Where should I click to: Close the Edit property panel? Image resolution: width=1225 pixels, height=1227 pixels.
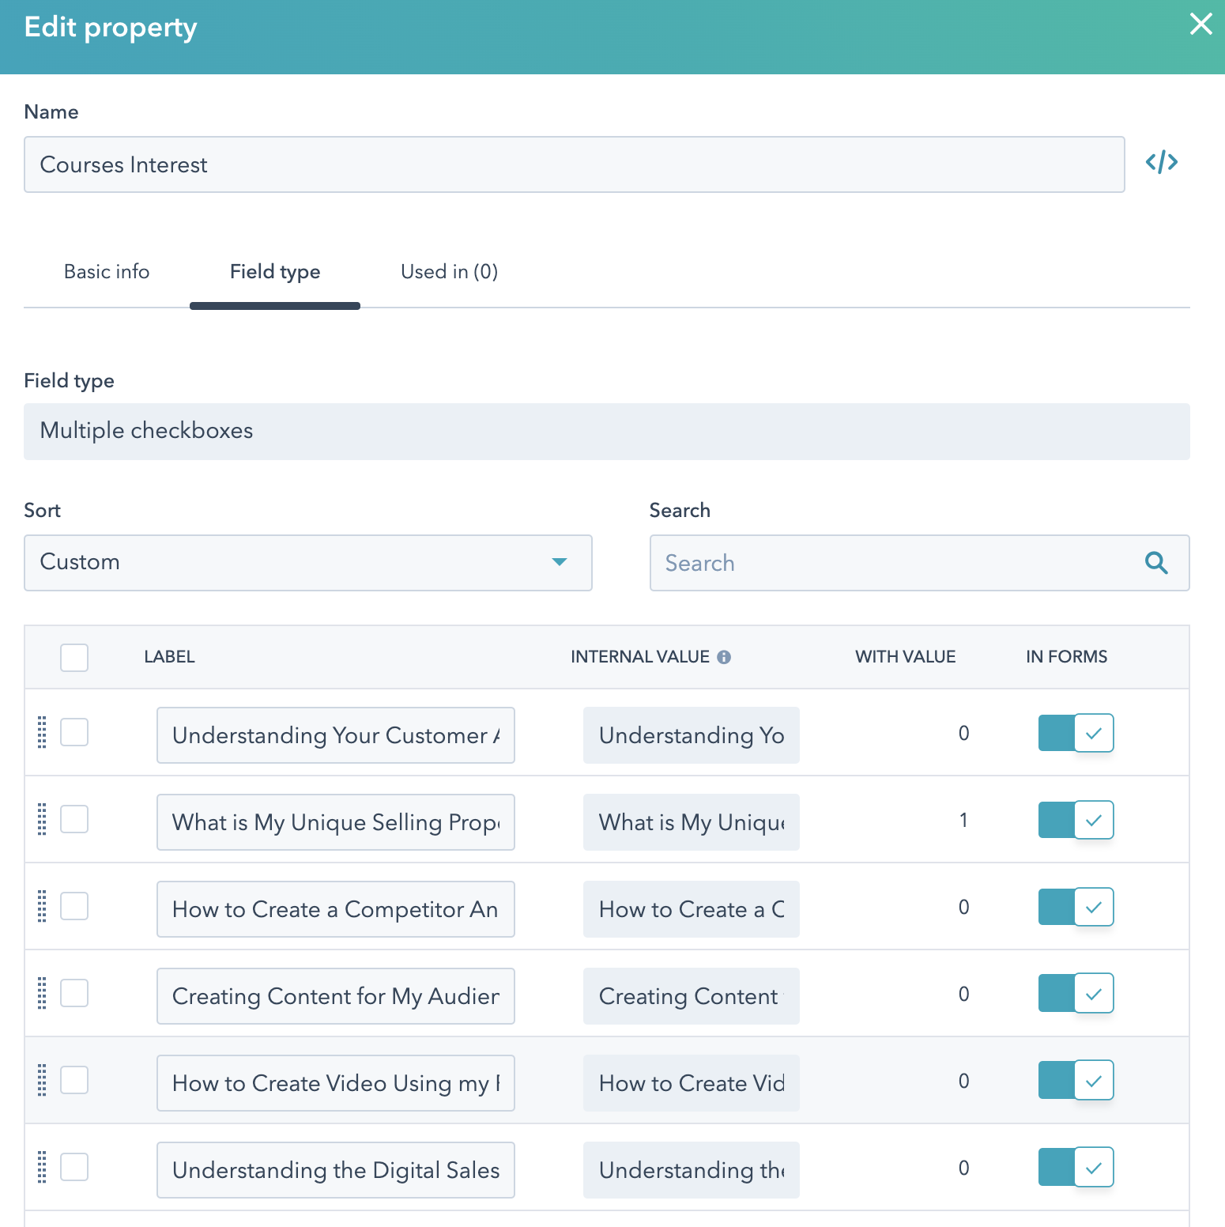[1200, 25]
